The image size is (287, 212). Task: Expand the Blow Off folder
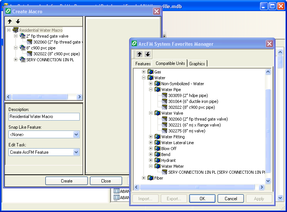pos(151,148)
